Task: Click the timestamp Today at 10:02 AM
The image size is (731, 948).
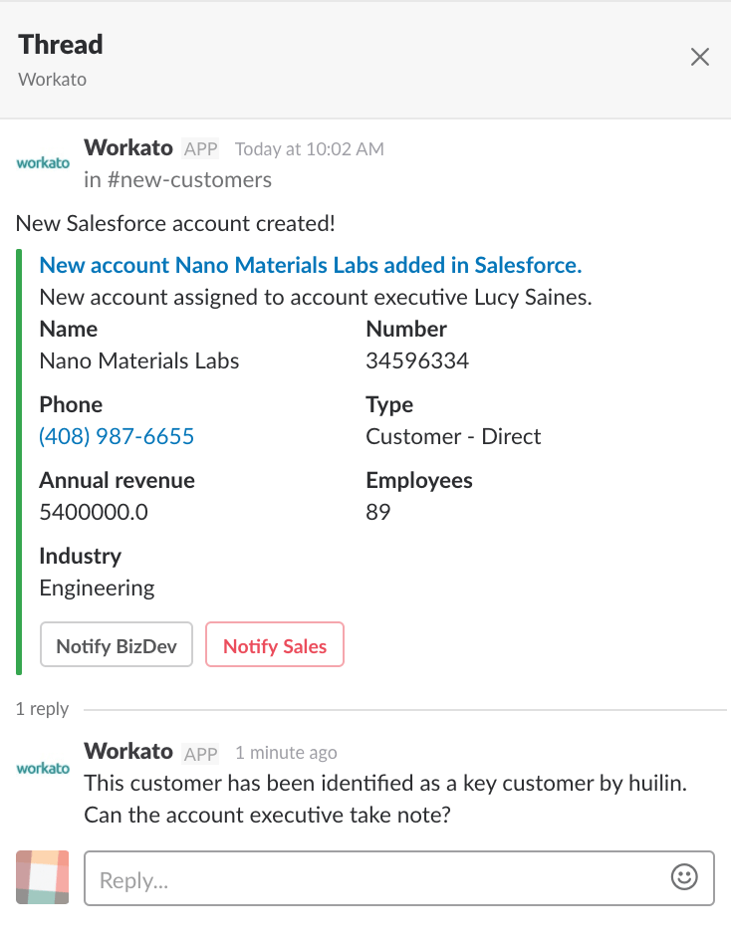Action: (308, 147)
